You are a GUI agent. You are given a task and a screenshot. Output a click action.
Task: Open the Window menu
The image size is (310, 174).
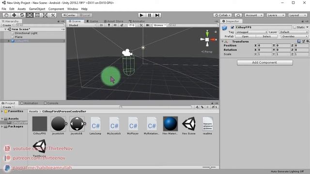[73, 9]
